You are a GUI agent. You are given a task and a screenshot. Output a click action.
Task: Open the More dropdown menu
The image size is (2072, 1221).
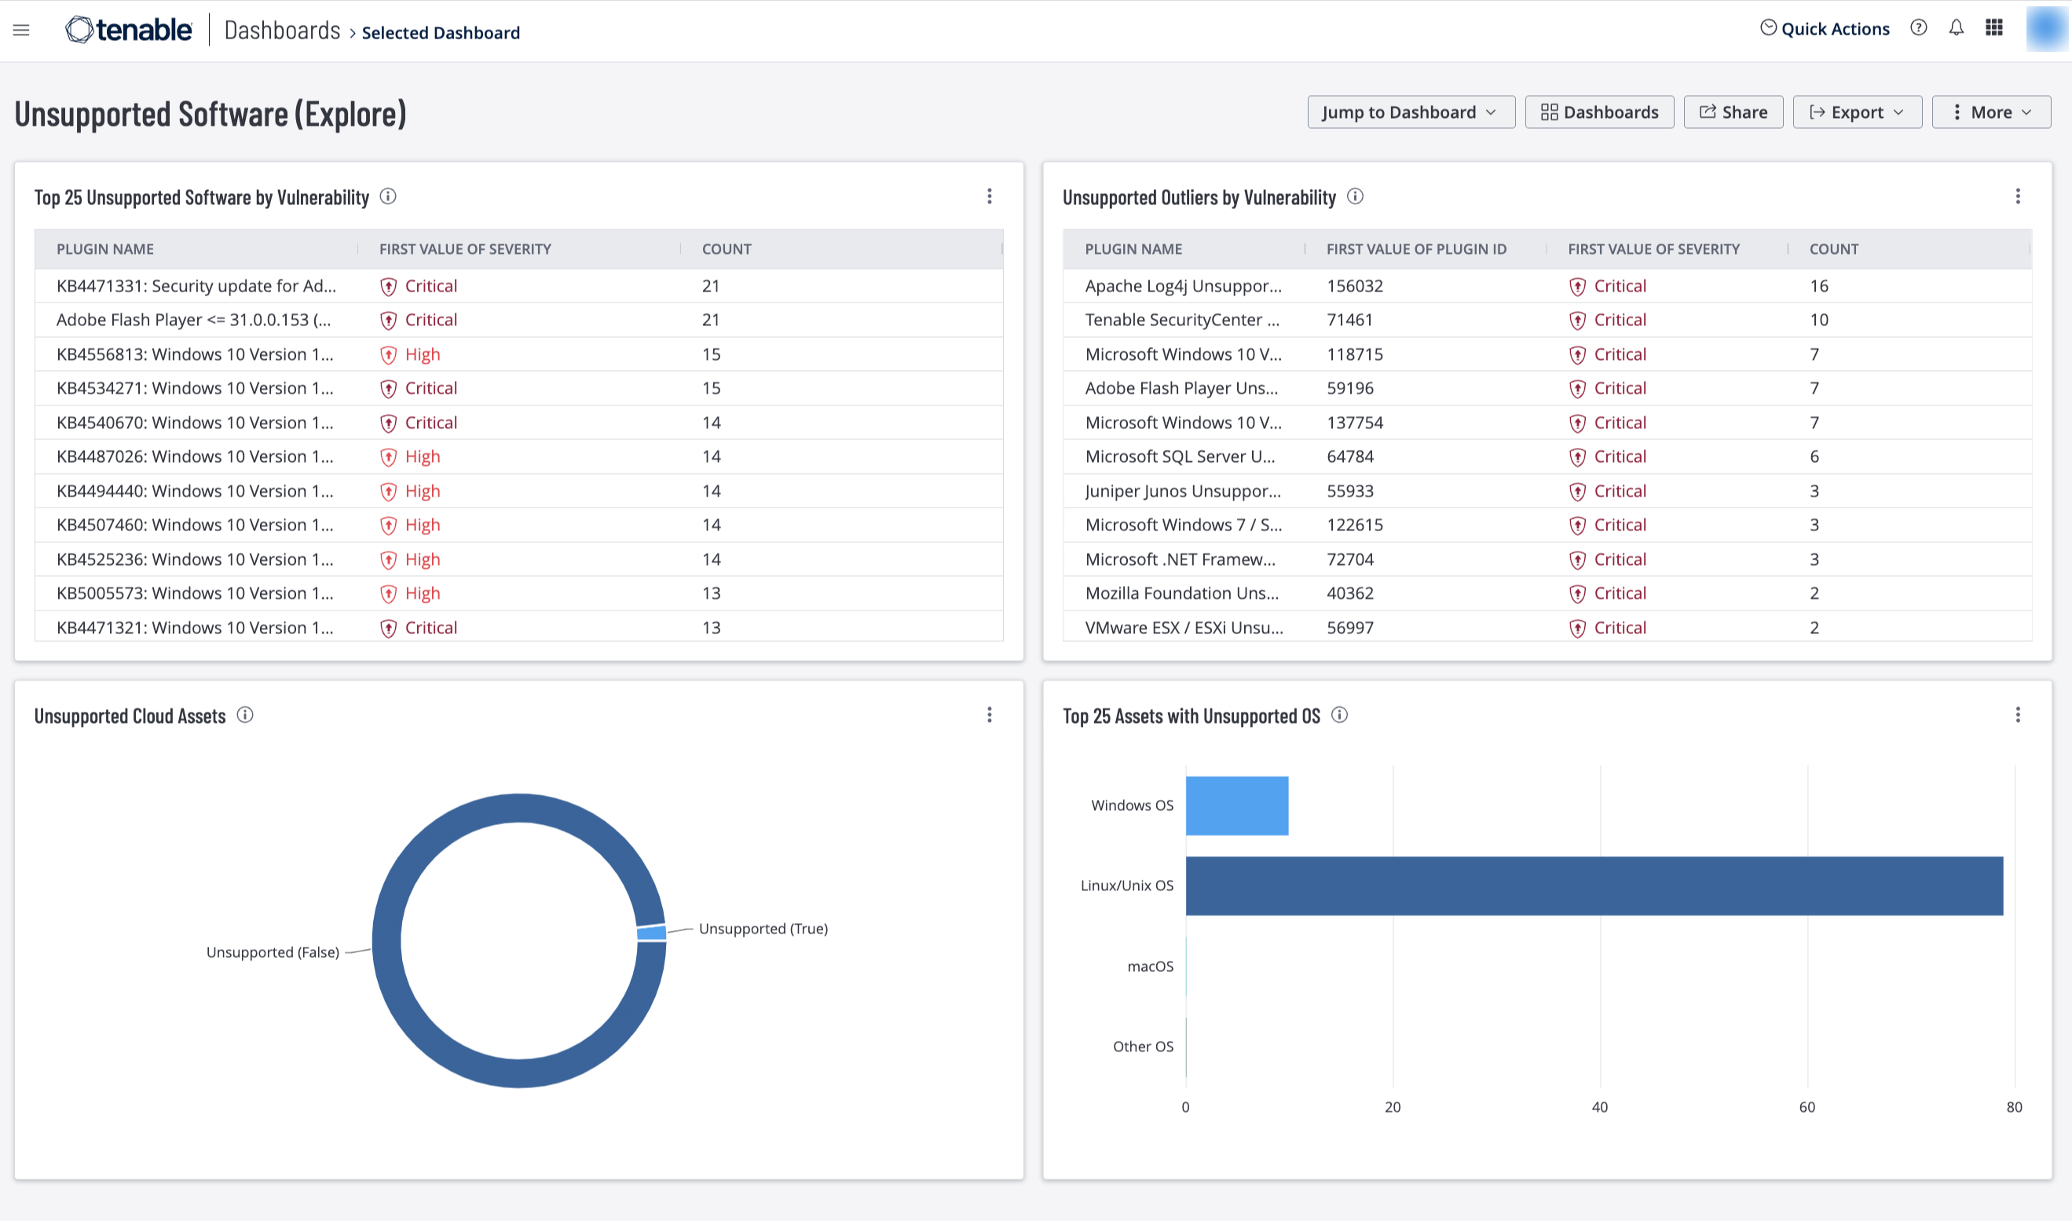tap(1991, 112)
